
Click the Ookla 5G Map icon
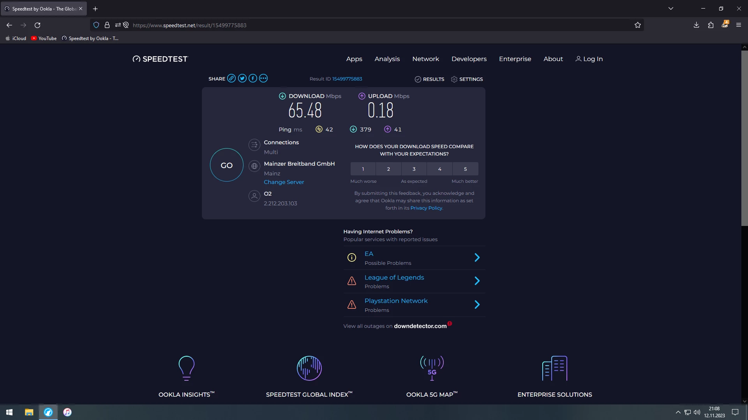coord(432,368)
